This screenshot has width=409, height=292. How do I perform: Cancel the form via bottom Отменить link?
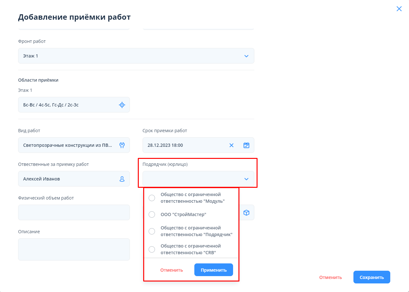[331, 277]
